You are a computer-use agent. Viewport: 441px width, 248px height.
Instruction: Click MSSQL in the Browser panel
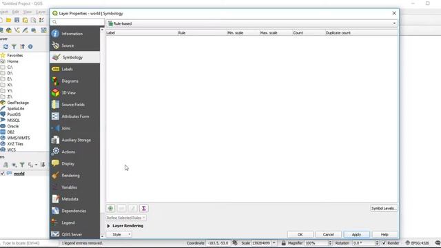[x=14, y=121]
